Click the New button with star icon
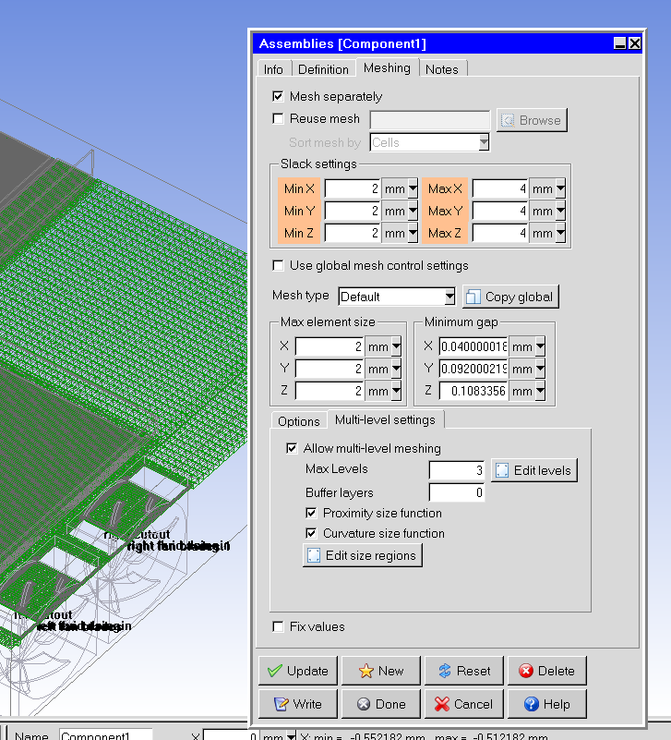Viewport: 671px width, 740px height. coord(380,671)
